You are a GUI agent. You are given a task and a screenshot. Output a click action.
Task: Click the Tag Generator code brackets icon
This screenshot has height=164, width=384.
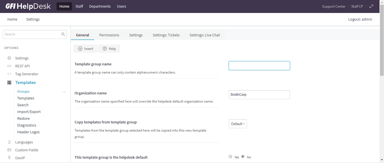coord(9,74)
